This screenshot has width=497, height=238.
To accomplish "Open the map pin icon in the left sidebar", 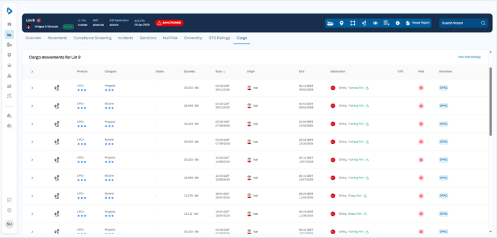I will click(x=9, y=55).
